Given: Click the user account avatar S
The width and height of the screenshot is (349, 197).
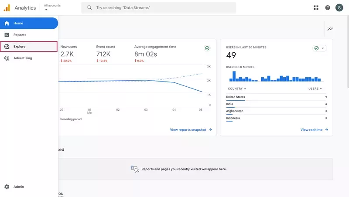Looking at the screenshot, I should click(339, 7).
